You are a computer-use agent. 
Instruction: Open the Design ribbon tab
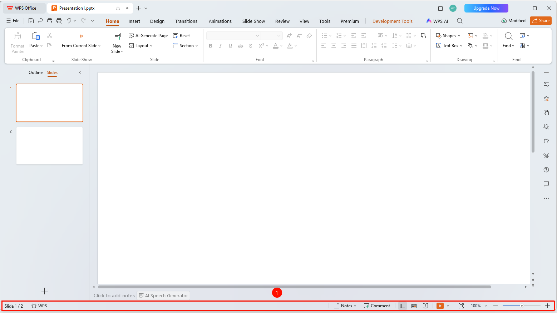point(157,21)
